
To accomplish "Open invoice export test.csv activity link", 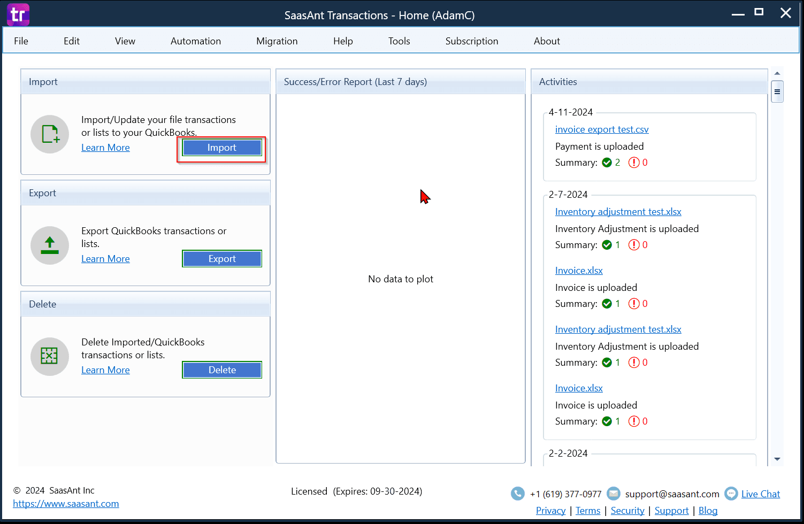I will 602,129.
